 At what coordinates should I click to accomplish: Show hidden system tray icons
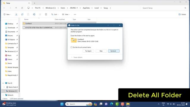(x=159, y=104)
